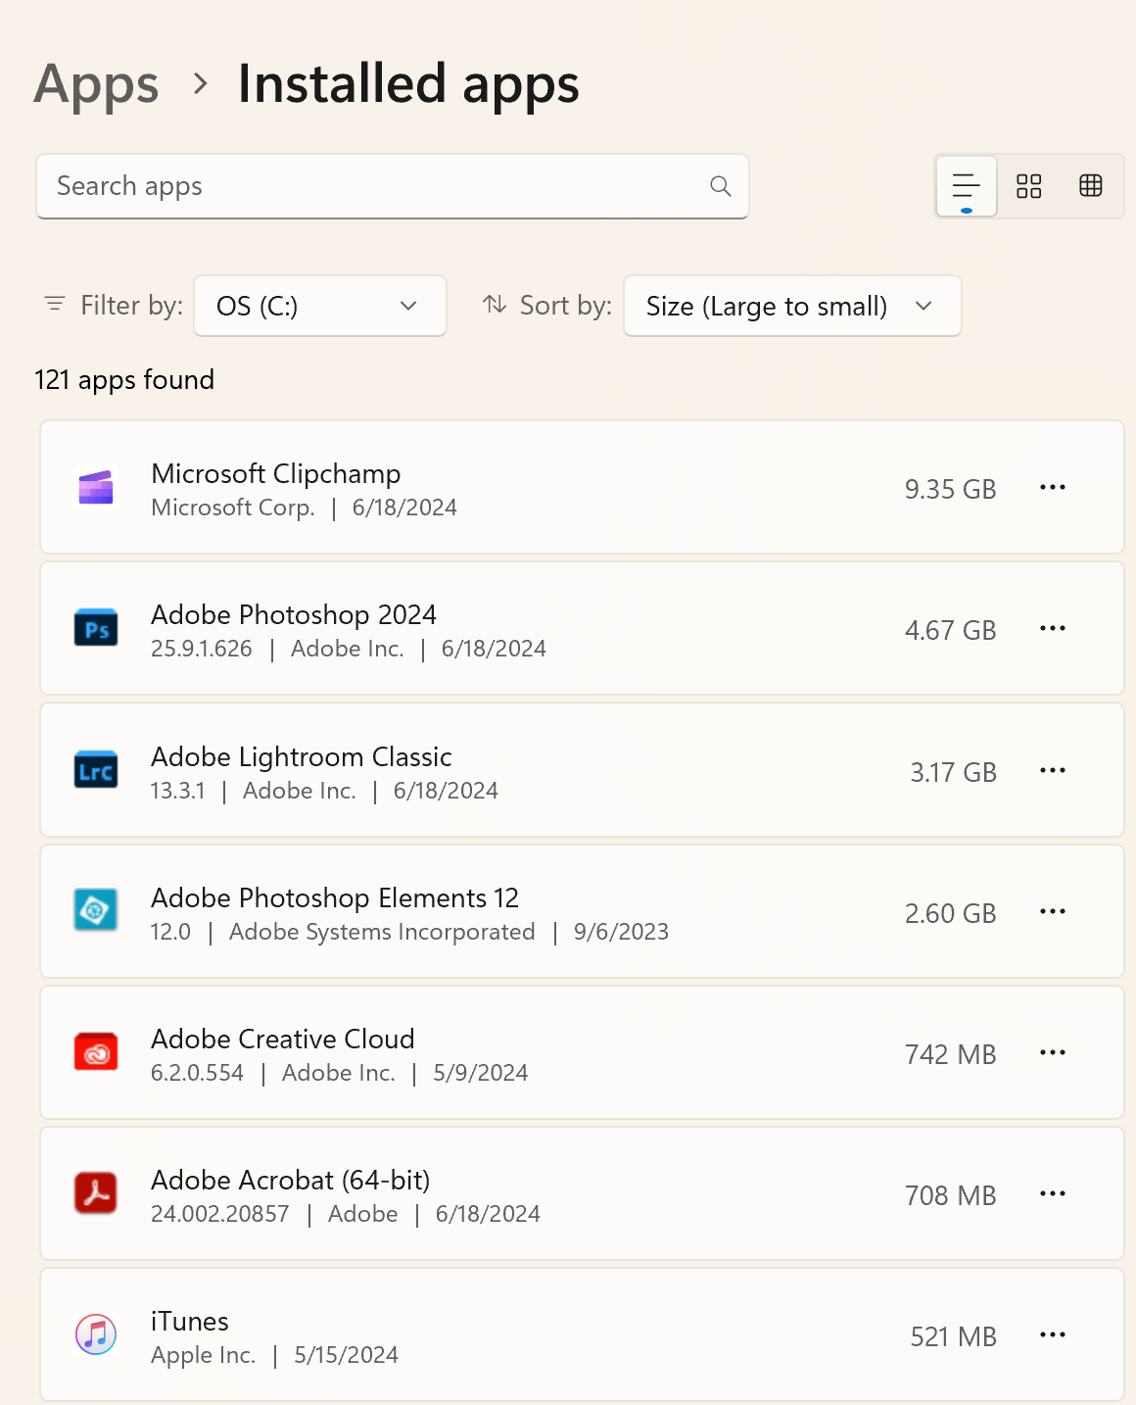Screen dimensions: 1136x1405
Task: Click the 4.67 GB size value
Action: click(x=950, y=630)
